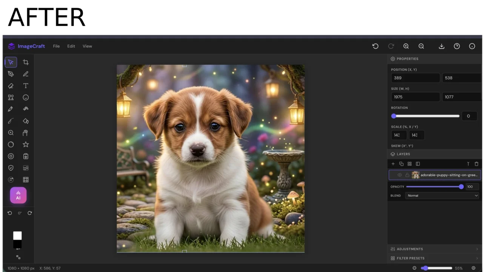Open the Edit menu
The image size is (483, 272).
pyautogui.click(x=71, y=46)
